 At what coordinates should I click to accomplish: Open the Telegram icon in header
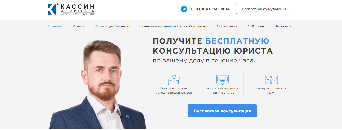[x=184, y=9]
